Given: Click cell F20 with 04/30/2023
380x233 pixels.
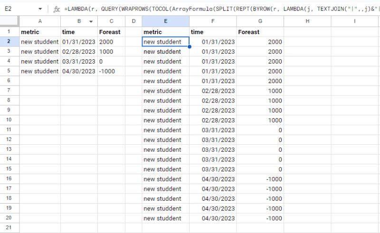Looking at the screenshot, I should (x=213, y=218).
